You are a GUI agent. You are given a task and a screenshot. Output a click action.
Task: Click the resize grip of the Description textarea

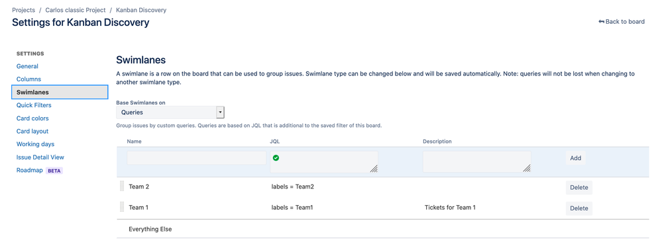coord(527,169)
